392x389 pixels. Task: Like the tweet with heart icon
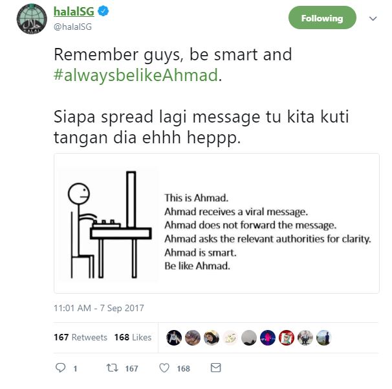coord(164,368)
